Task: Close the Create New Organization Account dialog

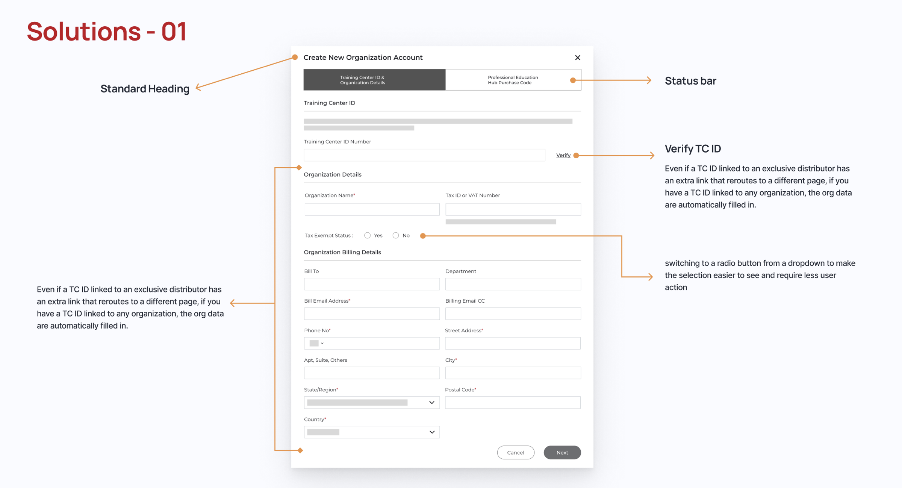Action: click(x=577, y=58)
